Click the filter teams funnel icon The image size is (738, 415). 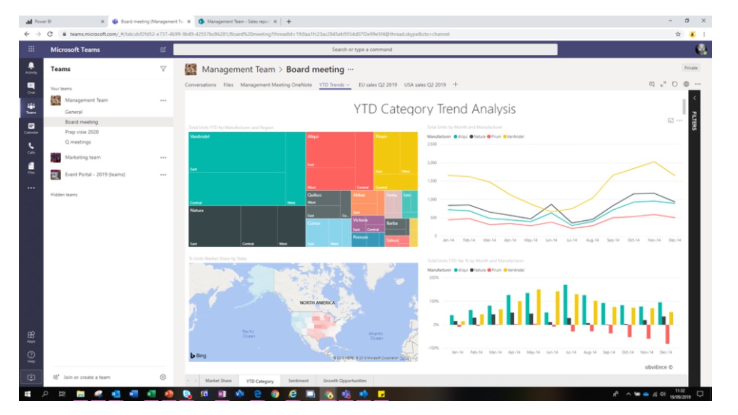pos(163,69)
